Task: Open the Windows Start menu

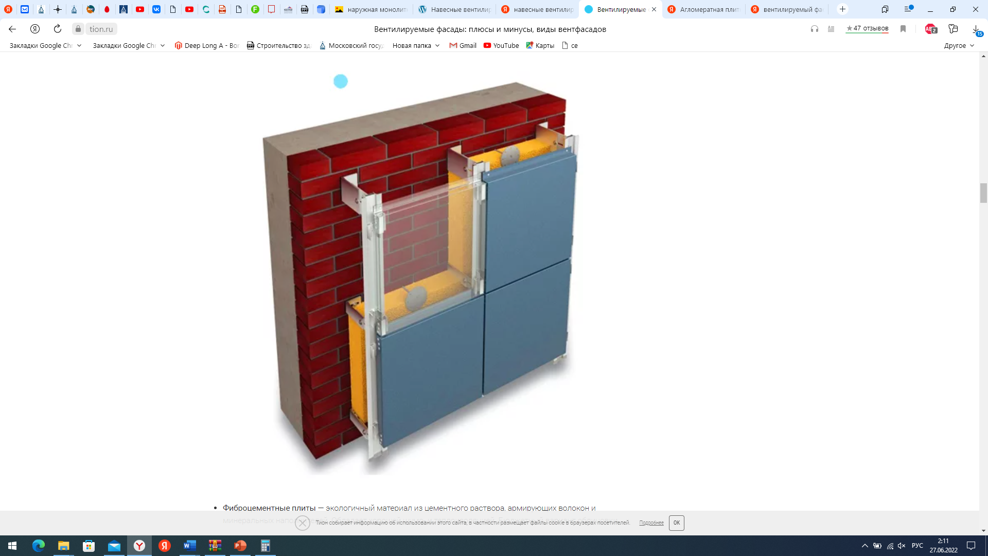Action: pos(12,546)
